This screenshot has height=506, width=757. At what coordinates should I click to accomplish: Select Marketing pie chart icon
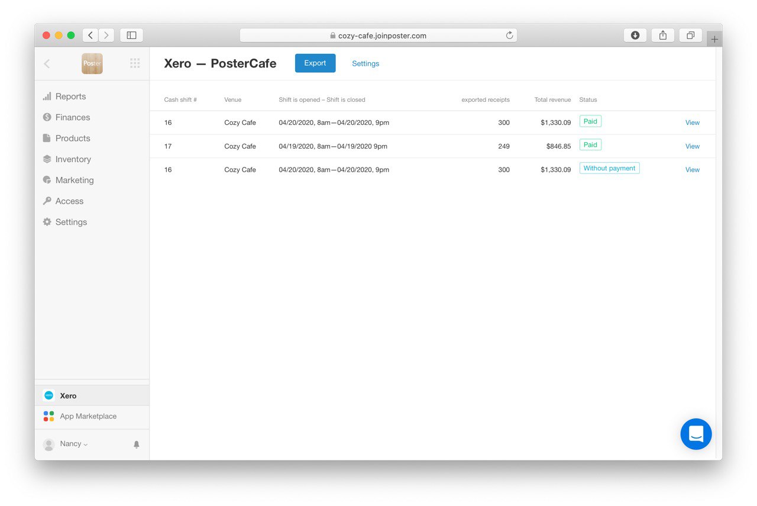point(47,180)
